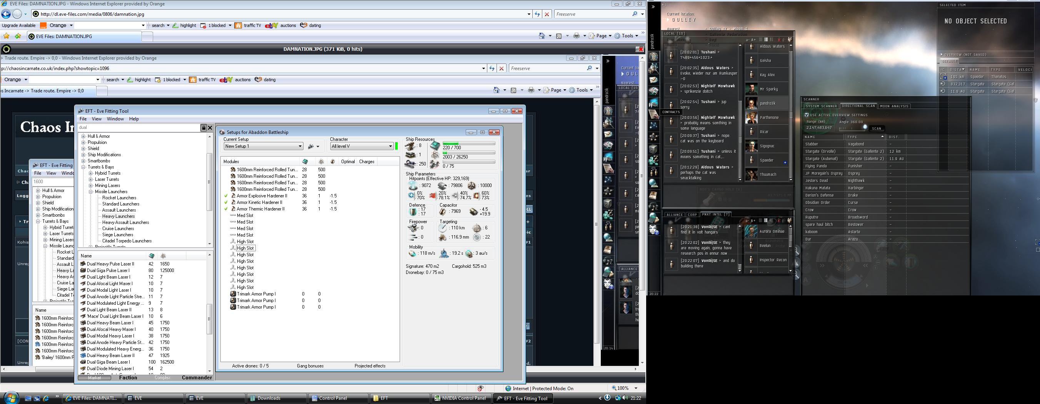Click the Add to Favorites icon

pos(18,36)
